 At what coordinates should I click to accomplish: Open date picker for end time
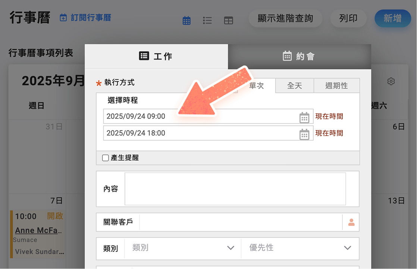(x=304, y=134)
